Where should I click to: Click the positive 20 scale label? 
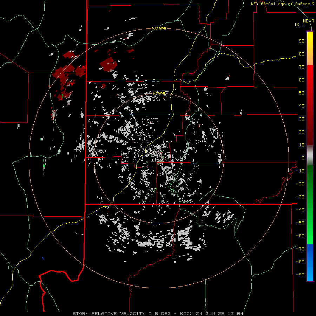pyautogui.click(x=302, y=132)
